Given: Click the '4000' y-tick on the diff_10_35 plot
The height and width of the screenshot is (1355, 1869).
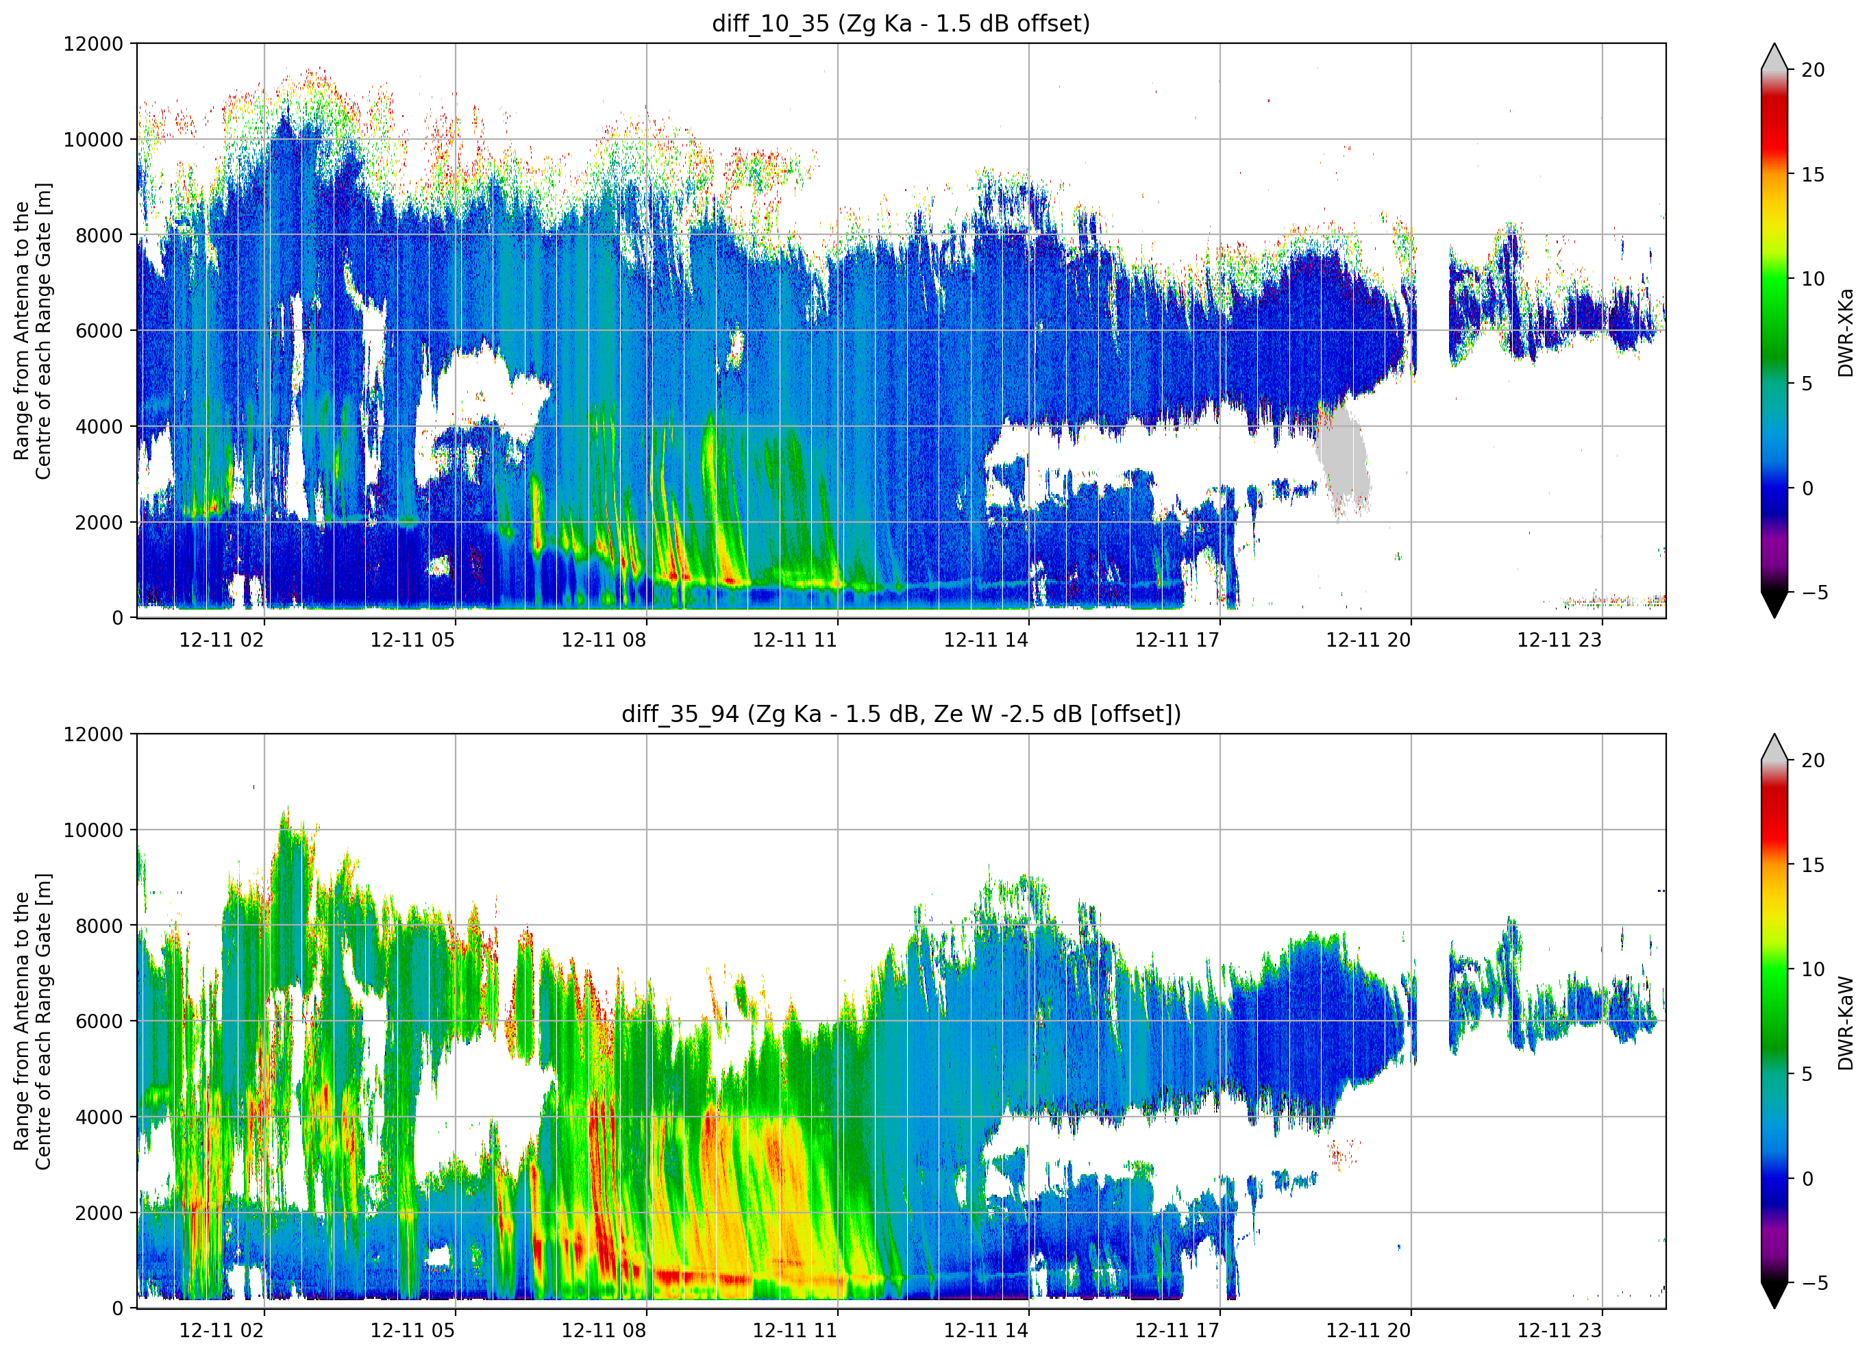Looking at the screenshot, I should tap(99, 426).
